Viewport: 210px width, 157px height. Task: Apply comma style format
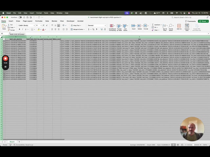[x=96, y=29]
